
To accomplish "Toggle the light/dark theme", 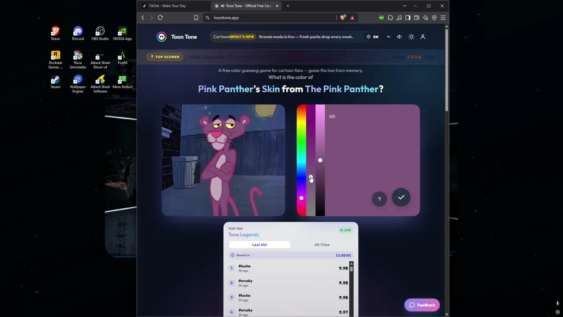I will click(411, 37).
